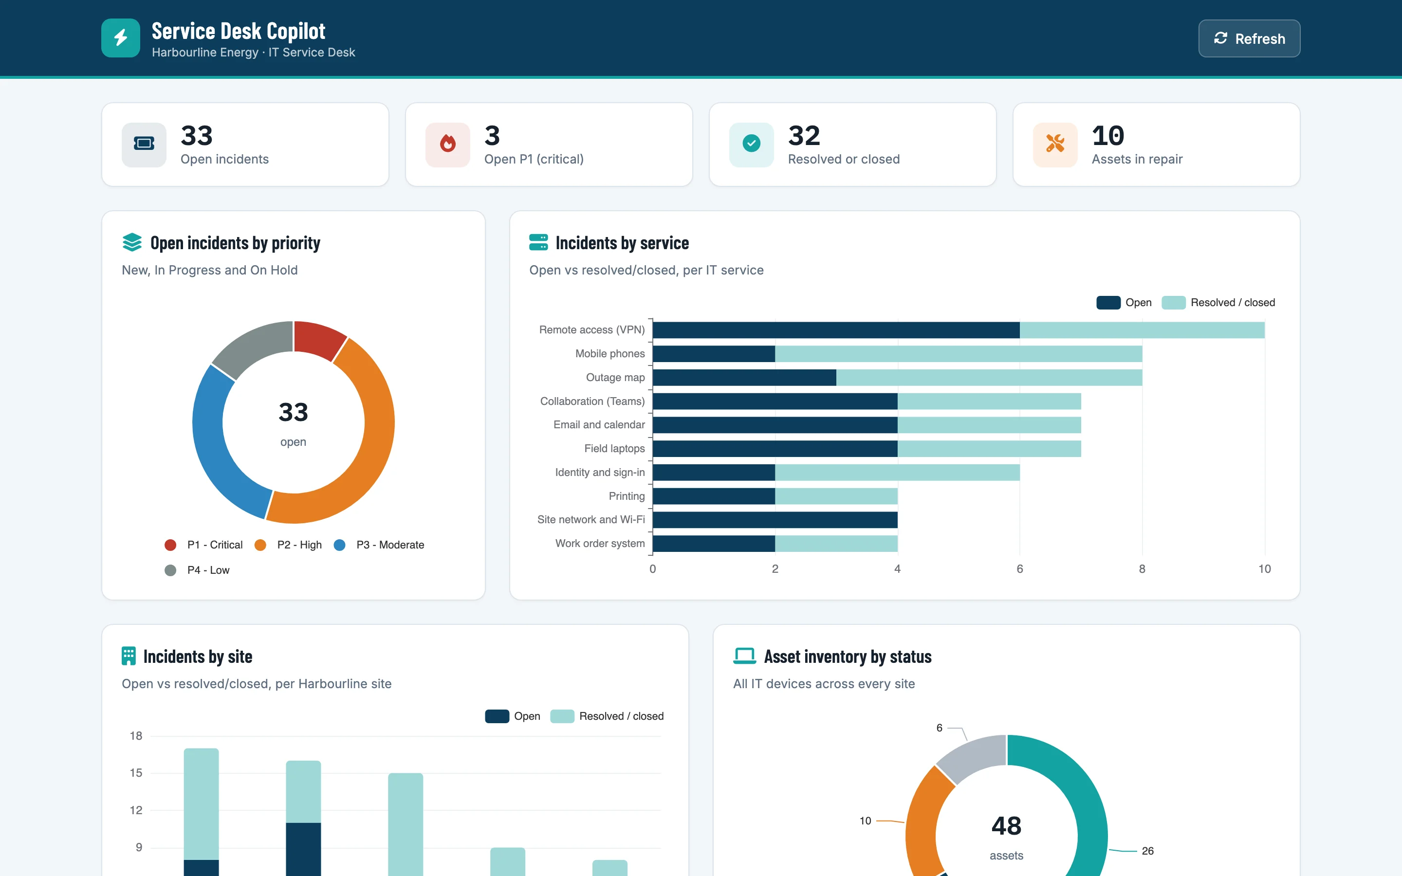Click the Remote access (VPN) open bar

click(x=836, y=330)
